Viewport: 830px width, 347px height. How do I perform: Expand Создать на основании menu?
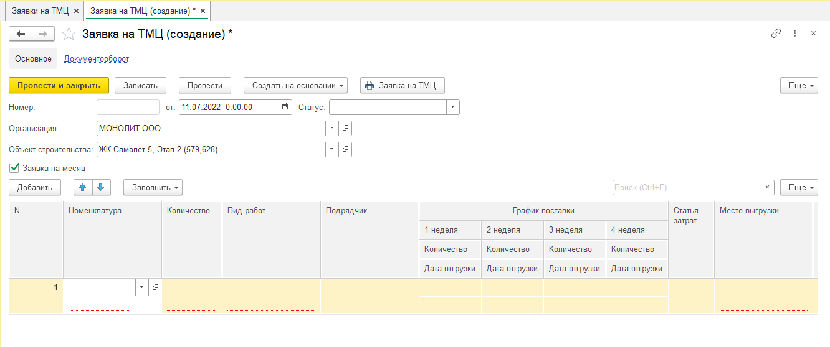tap(295, 85)
